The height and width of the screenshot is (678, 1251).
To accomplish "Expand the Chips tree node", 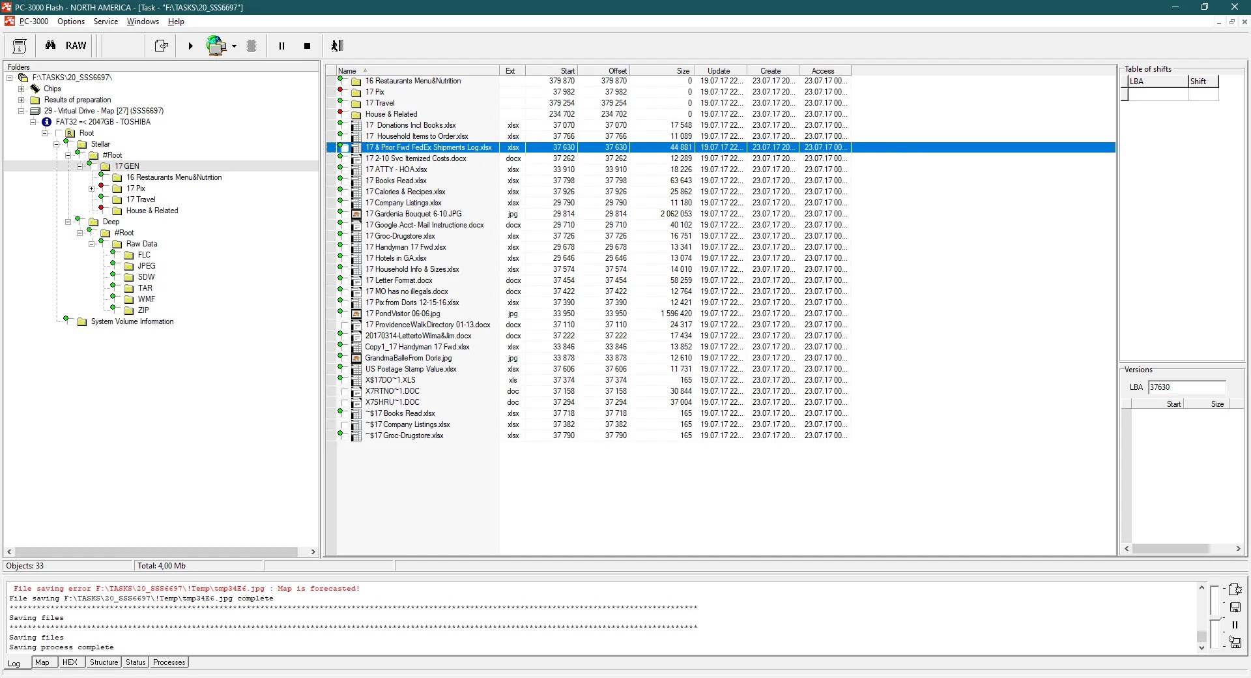I will [x=22, y=89].
